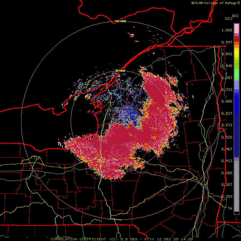The height and width of the screenshot is (241, 241).
Task: Select the 0.413 scale value
Action: 227,161
